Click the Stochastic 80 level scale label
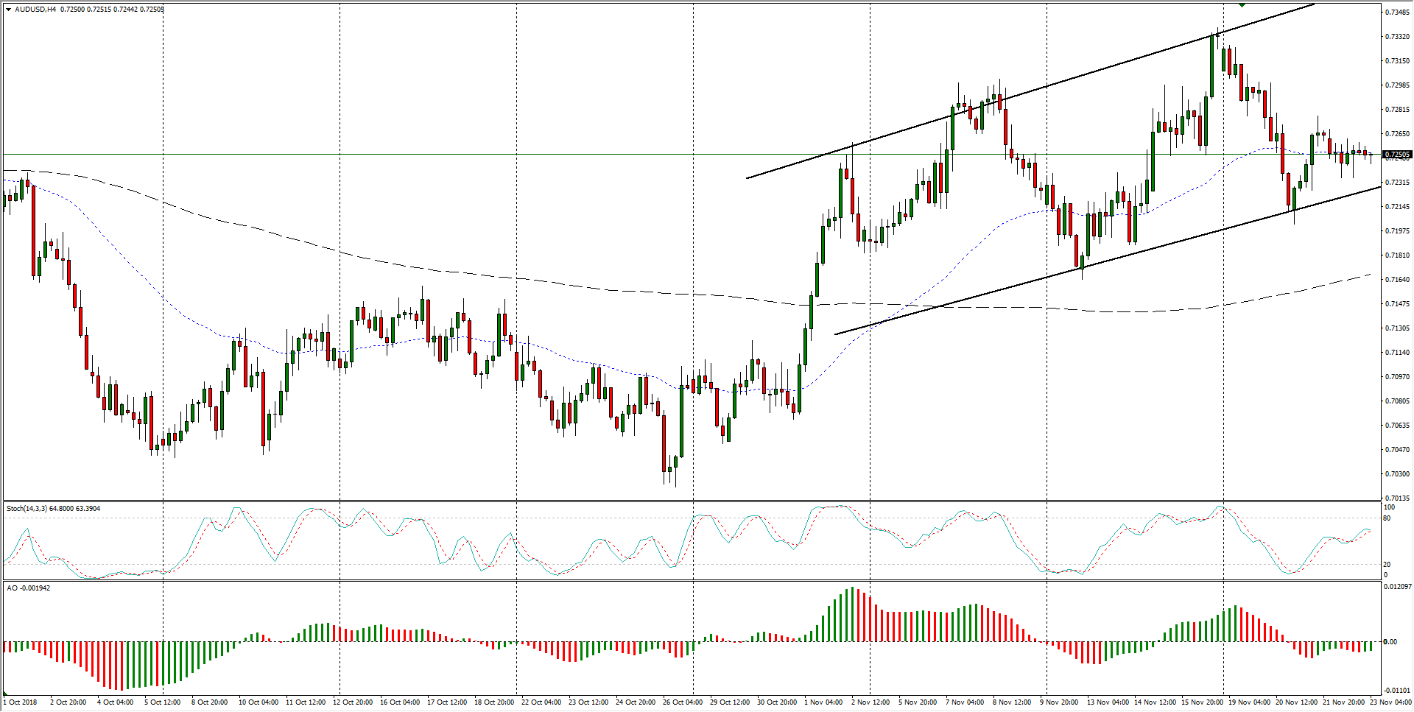The width and height of the screenshot is (1414, 712). 1387,519
